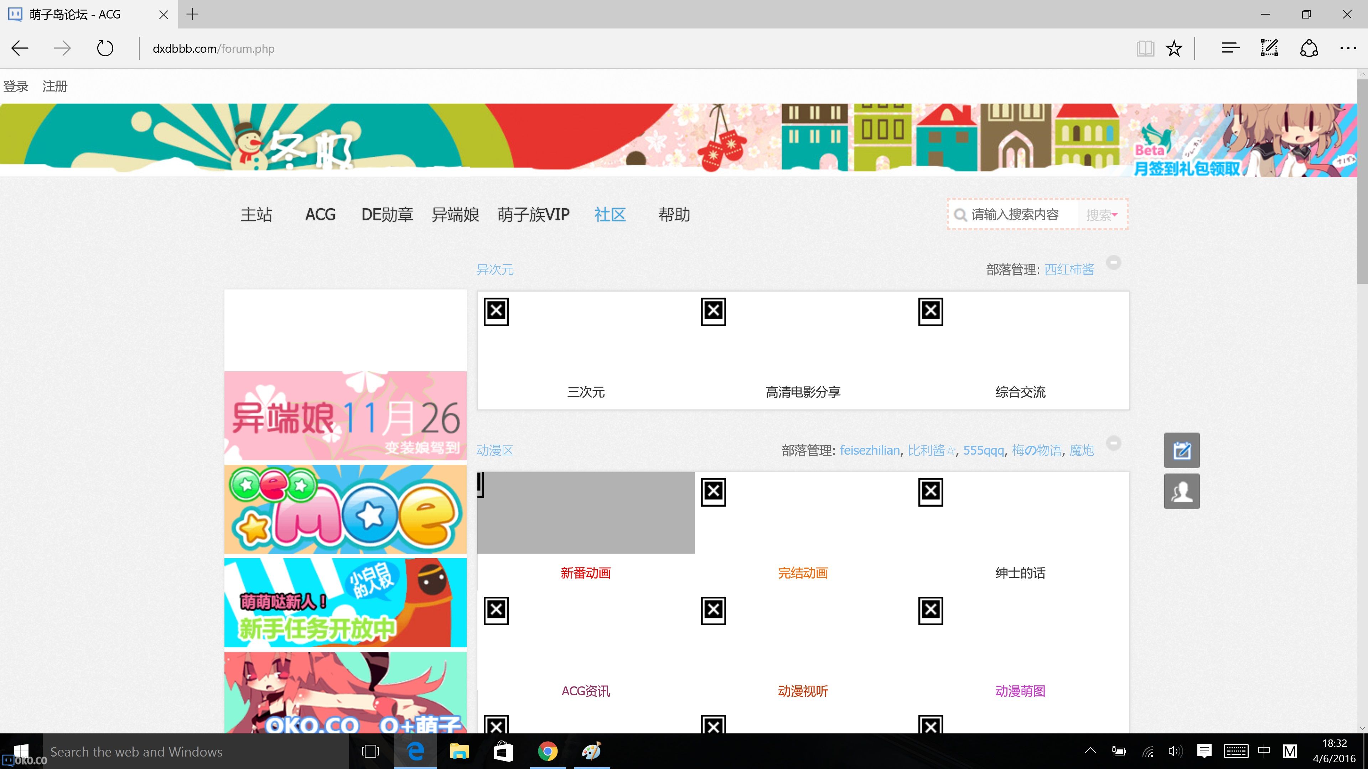Open the 高清电影分享 forum image icon
The height and width of the screenshot is (769, 1368).
click(713, 312)
